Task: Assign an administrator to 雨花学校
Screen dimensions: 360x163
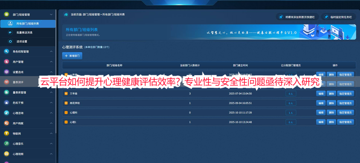Action: pyautogui.click(x=345, y=103)
